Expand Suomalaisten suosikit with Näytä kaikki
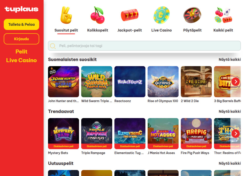This screenshot has height=176, width=243. tap(230, 59)
